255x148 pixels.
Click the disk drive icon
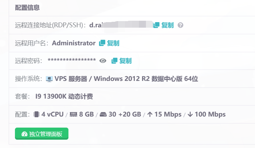coord(103,114)
